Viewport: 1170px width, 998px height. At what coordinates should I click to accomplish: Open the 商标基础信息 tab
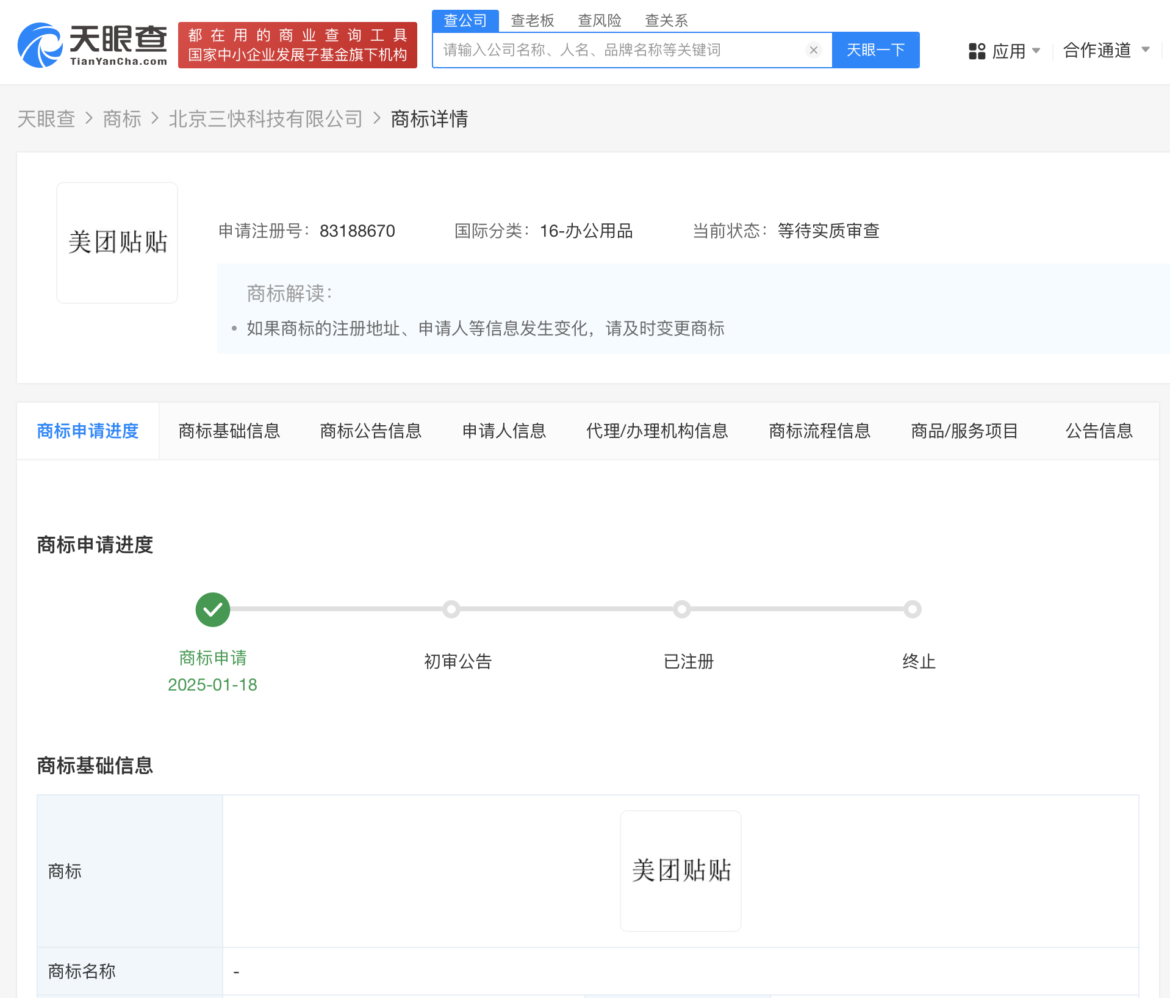pyautogui.click(x=229, y=431)
